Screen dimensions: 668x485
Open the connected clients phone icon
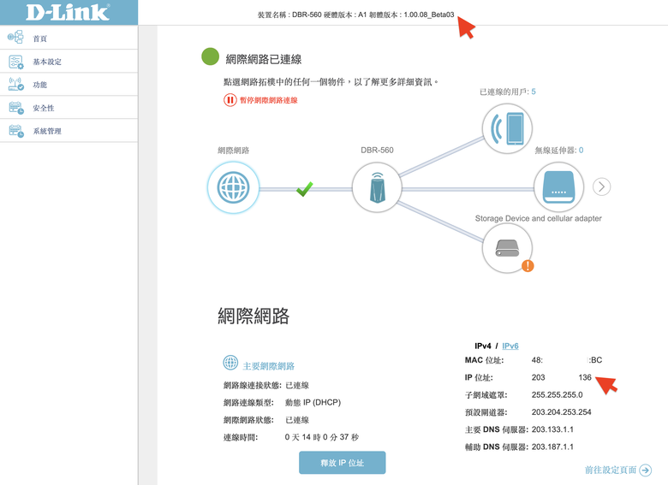(x=507, y=128)
